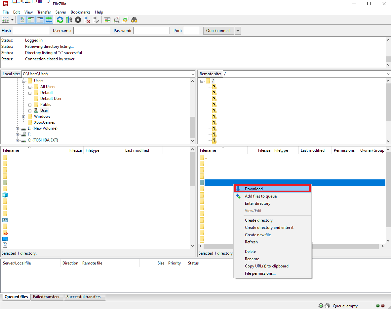The image size is (391, 309).
Task: Choose Download from the context menu
Action: 272,189
